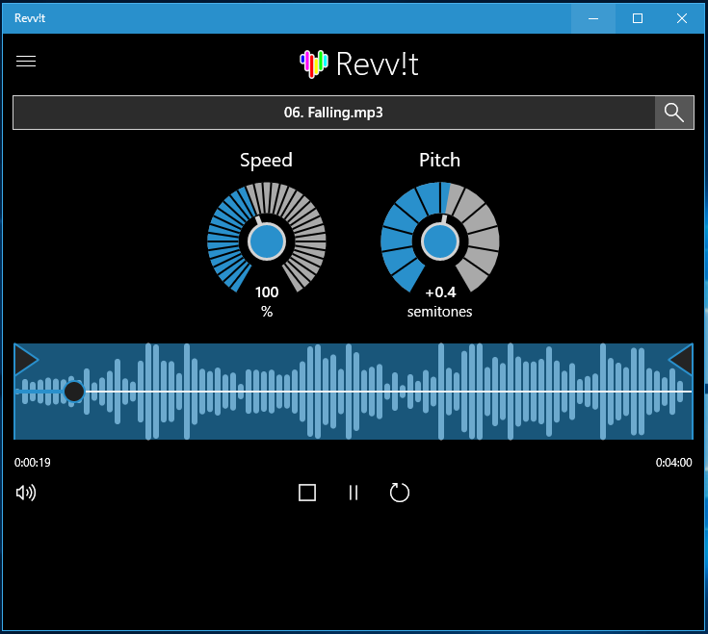Click the 100 speed value

[267, 292]
